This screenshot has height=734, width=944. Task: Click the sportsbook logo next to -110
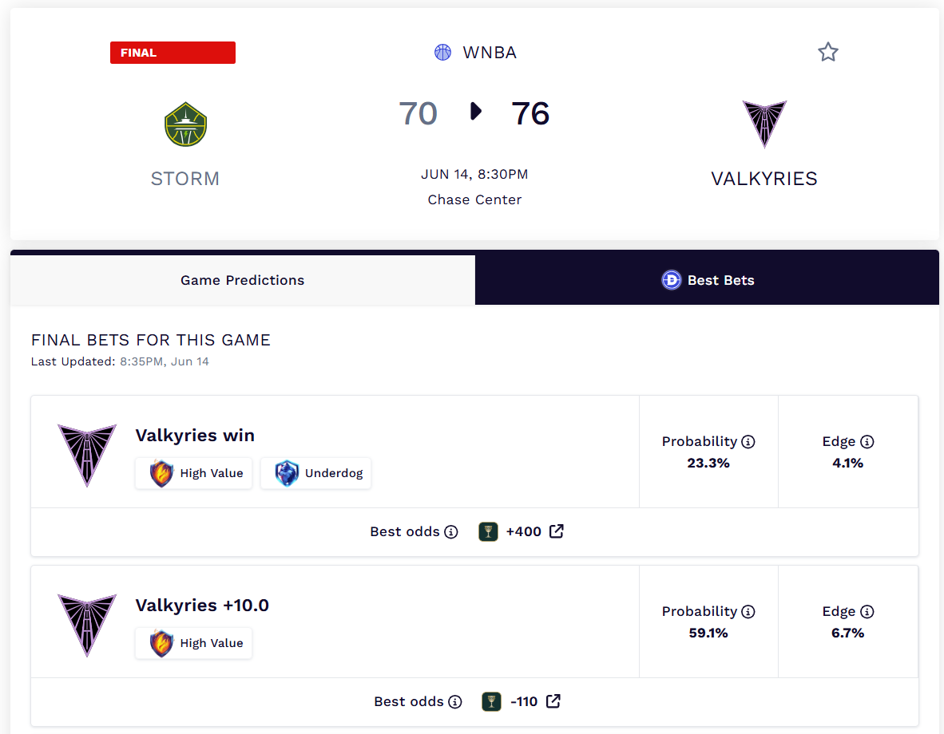[x=492, y=701]
